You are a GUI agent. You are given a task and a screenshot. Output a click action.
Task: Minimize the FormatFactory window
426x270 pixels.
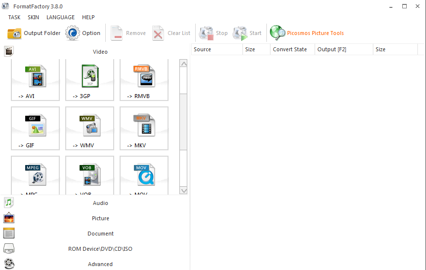click(391, 6)
